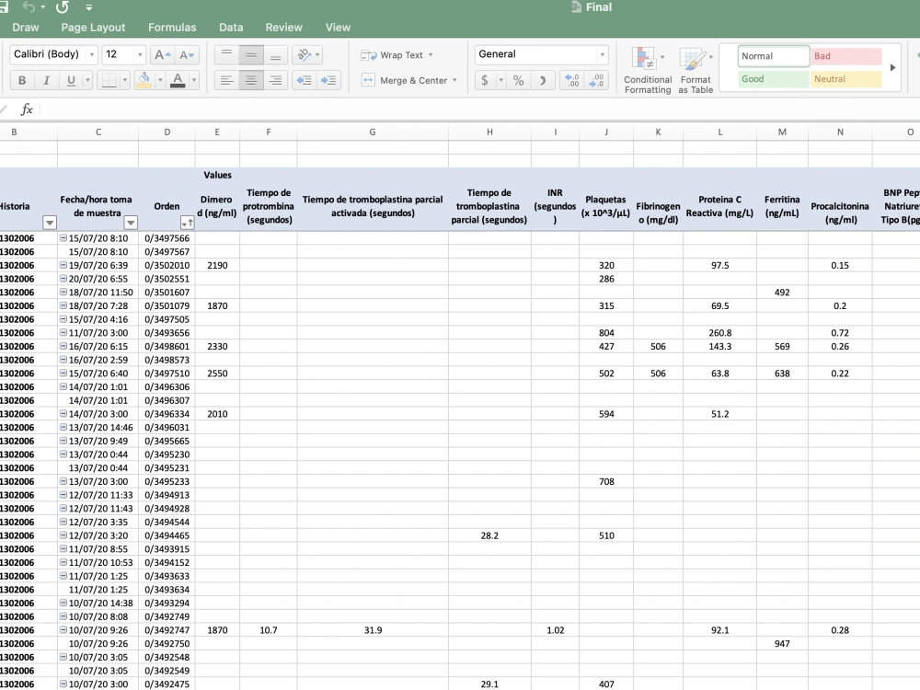This screenshot has width=920, height=690.
Task: Click the Redo icon
Action: (x=63, y=7)
